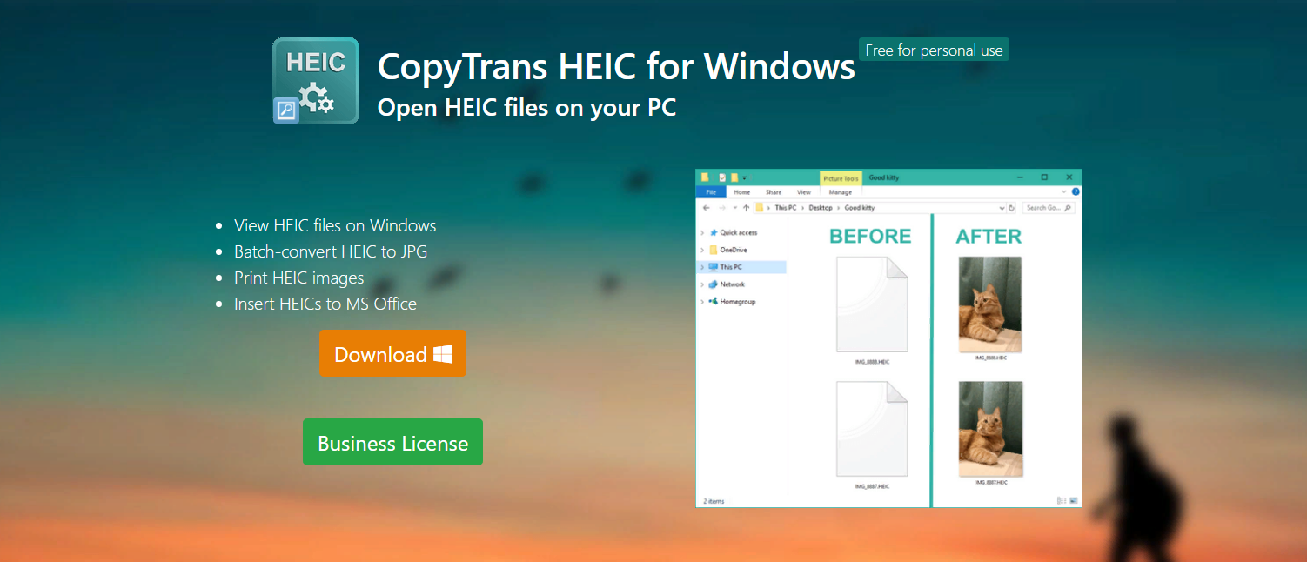Close the Good kitty Explorer window
The width and height of the screenshot is (1307, 562).
[x=1069, y=177]
